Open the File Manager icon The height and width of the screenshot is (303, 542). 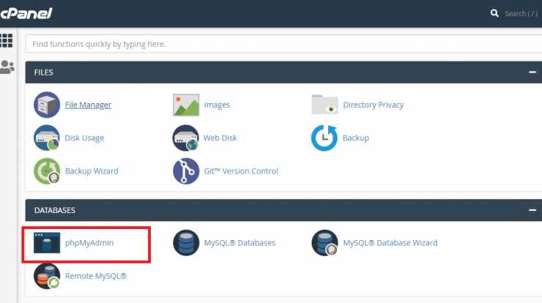pyautogui.click(x=47, y=105)
